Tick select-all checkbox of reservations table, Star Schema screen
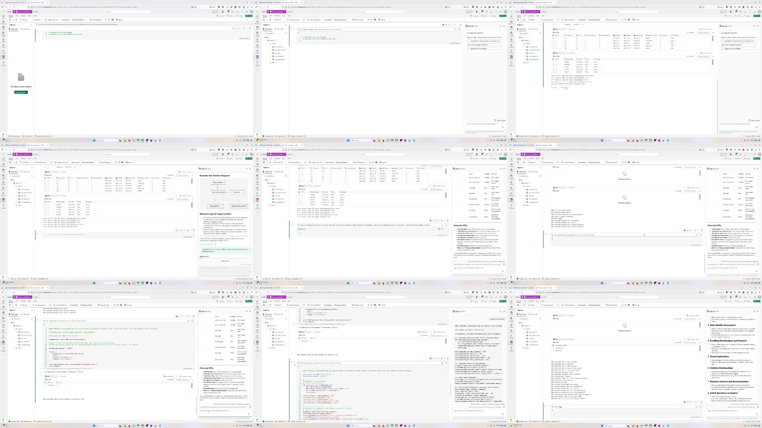 (x=46, y=178)
